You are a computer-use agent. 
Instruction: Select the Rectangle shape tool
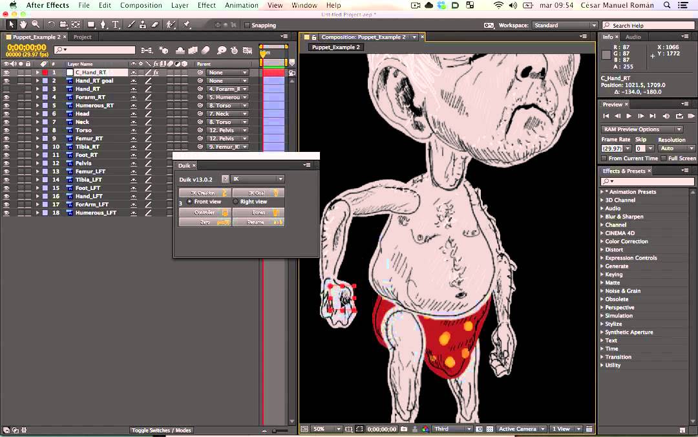(91, 25)
